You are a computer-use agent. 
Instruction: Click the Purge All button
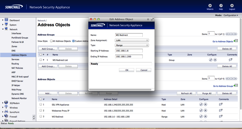pyautogui.click(x=207, y=93)
